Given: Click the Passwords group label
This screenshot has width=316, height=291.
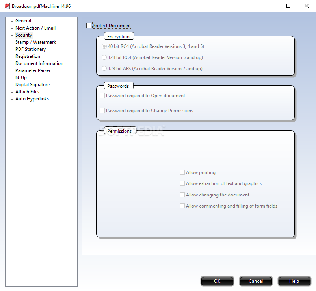Looking at the screenshot, I should pos(118,86).
